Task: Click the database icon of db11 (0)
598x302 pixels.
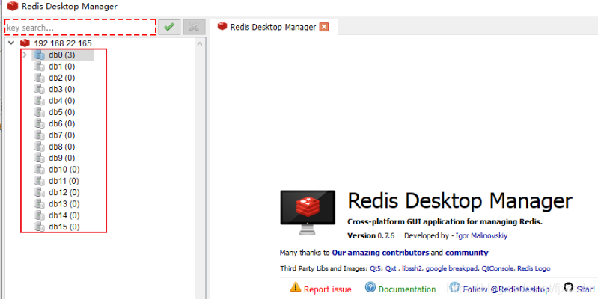Action: pos(39,180)
